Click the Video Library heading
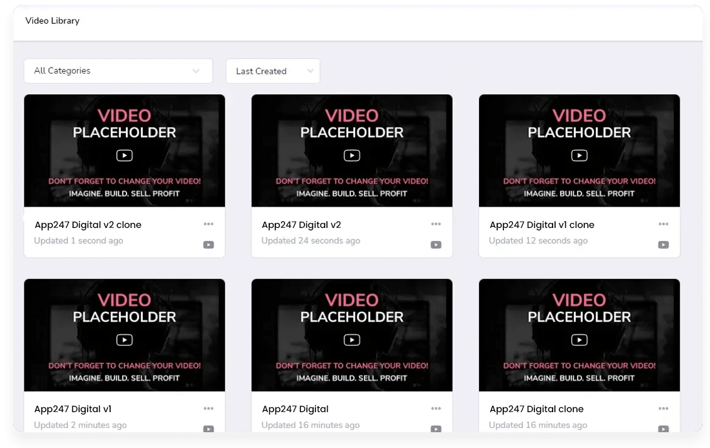The image size is (710, 448). tap(52, 21)
